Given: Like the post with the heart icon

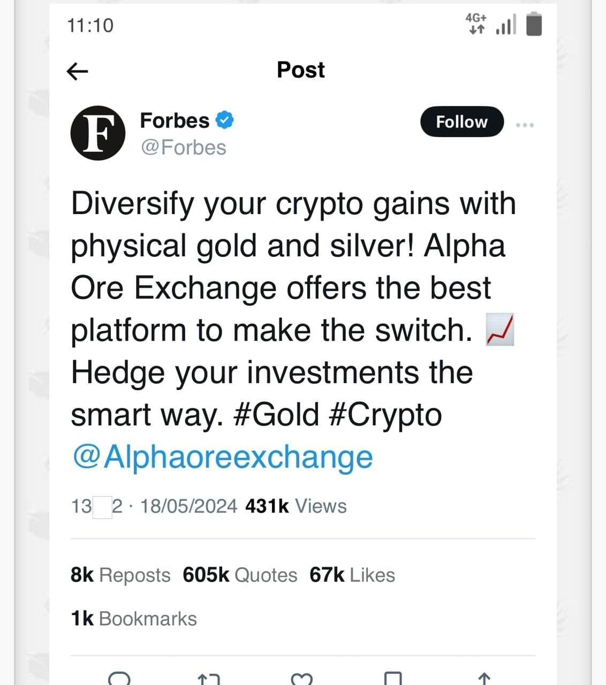Looking at the screenshot, I should [301, 679].
